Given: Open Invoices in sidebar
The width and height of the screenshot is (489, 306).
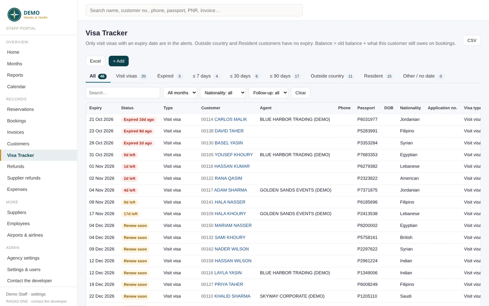Looking at the screenshot, I should tap(16, 132).
